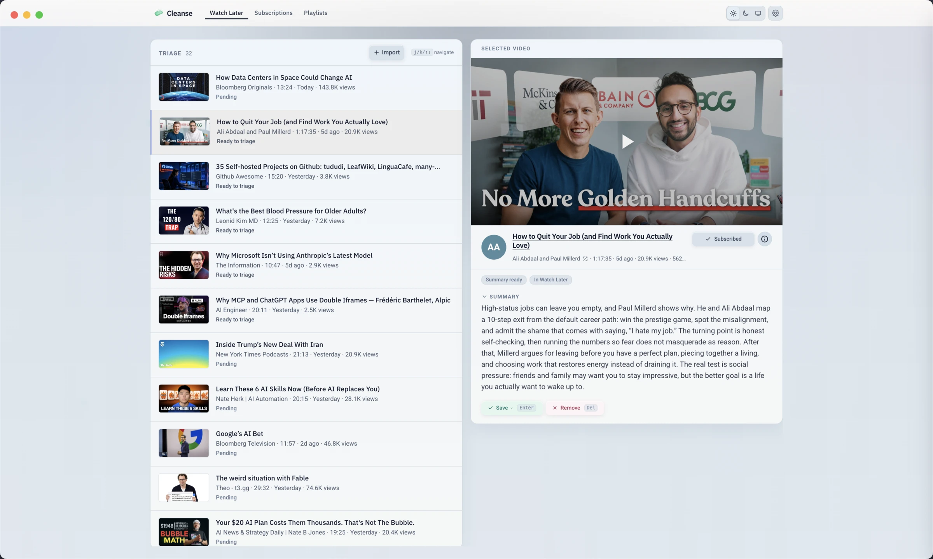
Task: Select Learn These 6 Skills thumbnail
Action: pos(183,398)
